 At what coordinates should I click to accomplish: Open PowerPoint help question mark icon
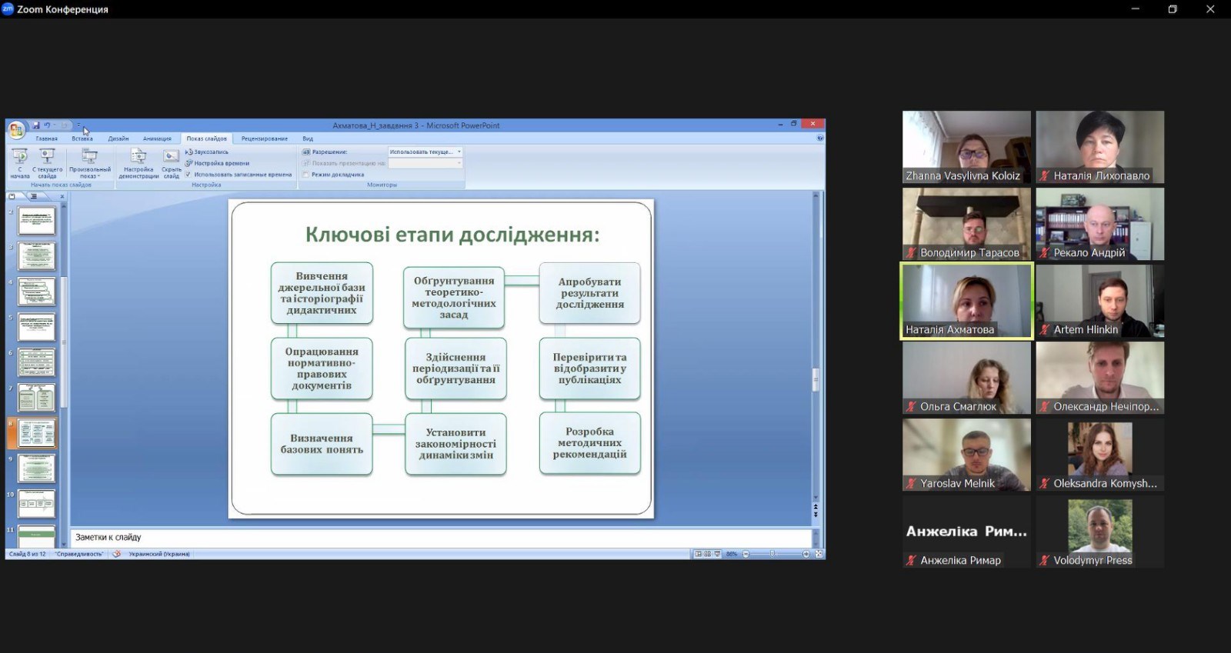tap(820, 138)
